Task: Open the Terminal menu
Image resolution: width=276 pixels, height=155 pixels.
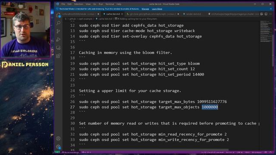Action: click(x=110, y=4)
